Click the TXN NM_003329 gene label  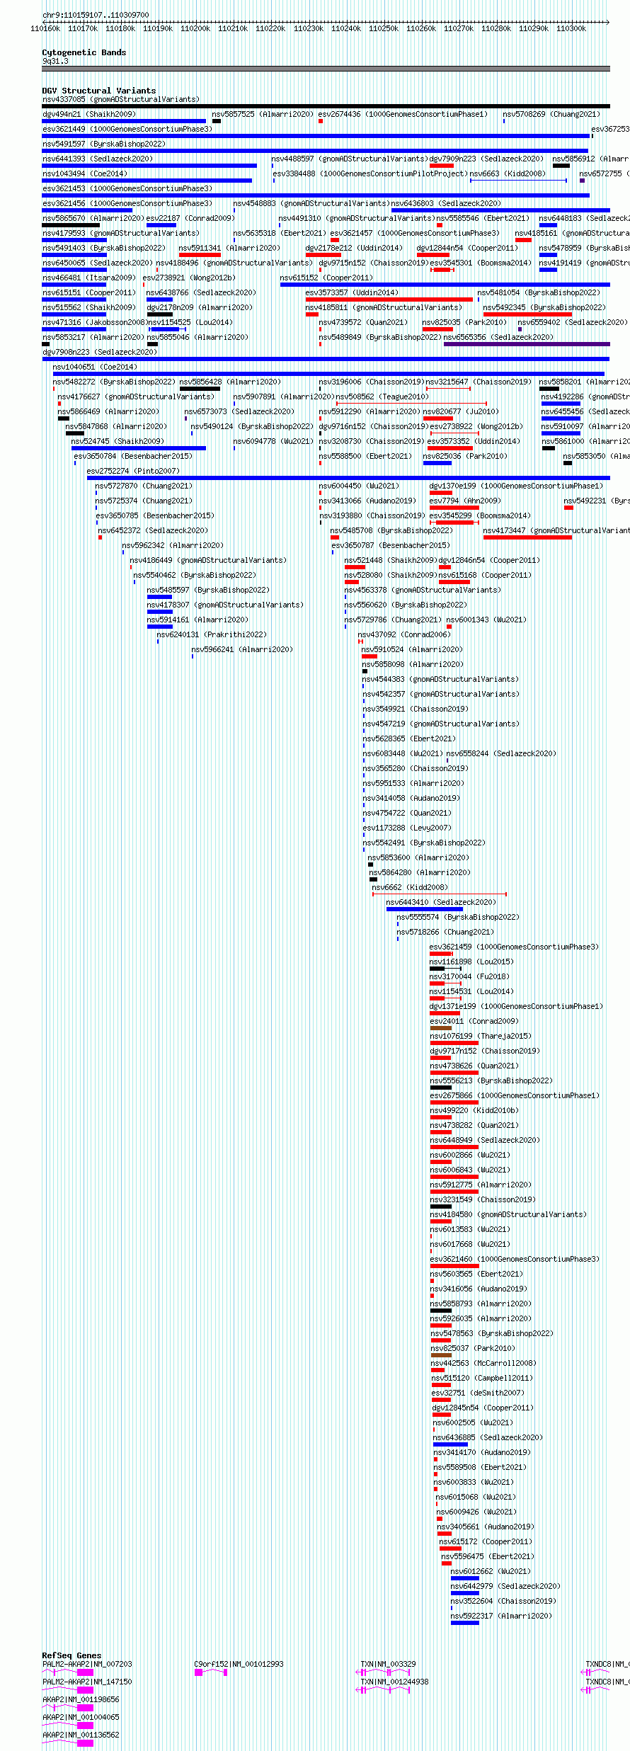pos(389,1664)
